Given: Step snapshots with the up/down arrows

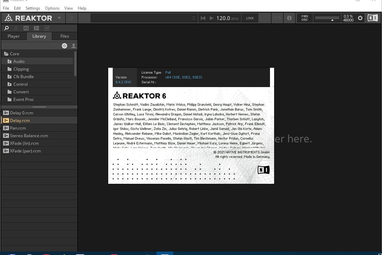Looking at the screenshot, I should (194, 18).
